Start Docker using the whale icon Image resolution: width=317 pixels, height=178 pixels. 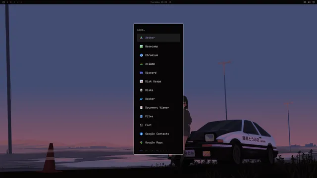(x=141, y=99)
